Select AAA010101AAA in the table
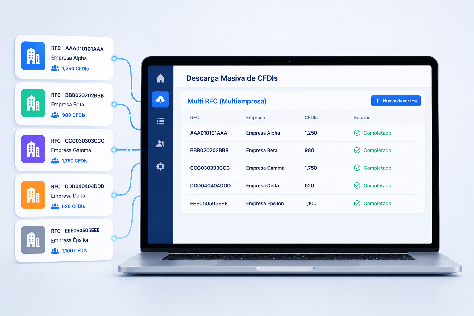Screen dimensions: 474x316 pyautogui.click(x=209, y=133)
